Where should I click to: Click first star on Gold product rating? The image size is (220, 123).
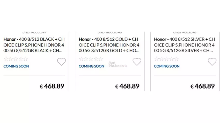(81, 59)
